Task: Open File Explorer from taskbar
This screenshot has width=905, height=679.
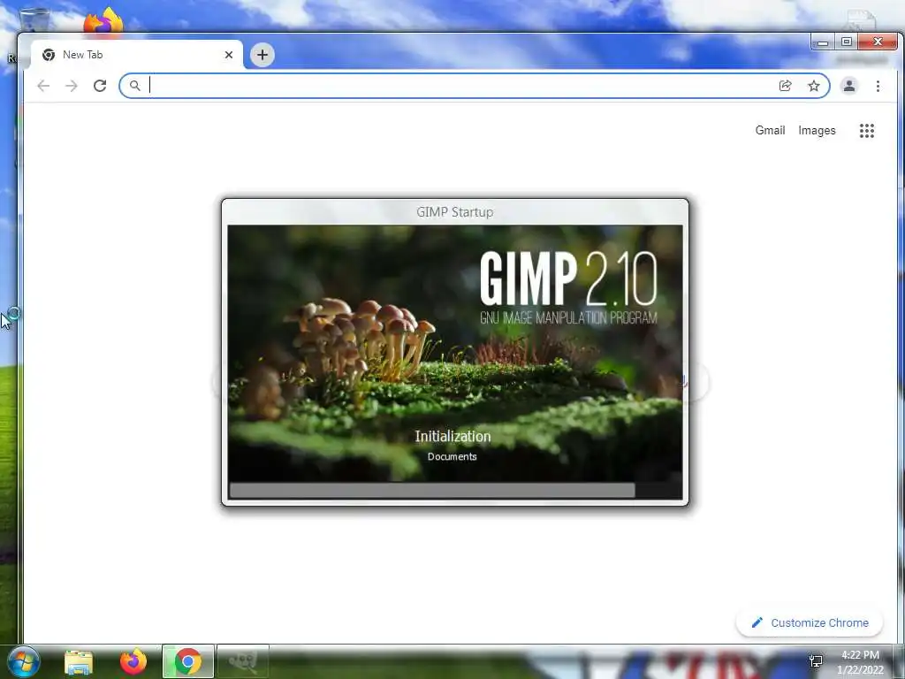Action: [79, 661]
